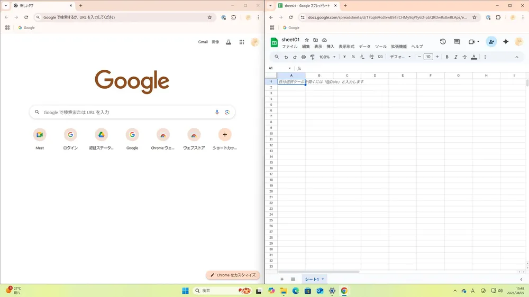
Task: Open the ウェブストア shortcut
Action: click(194, 139)
